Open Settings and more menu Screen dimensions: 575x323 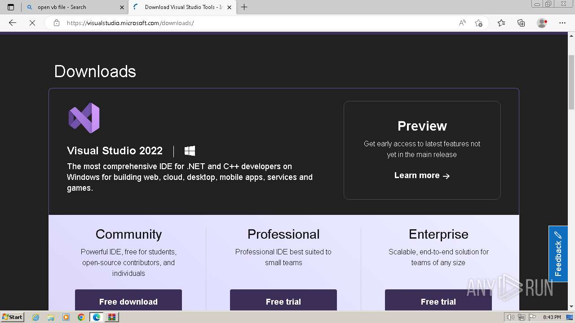tap(562, 23)
